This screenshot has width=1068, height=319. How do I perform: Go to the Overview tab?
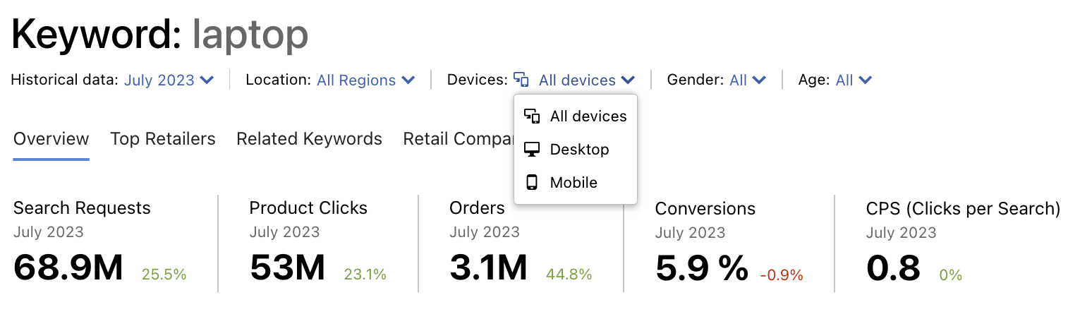coord(51,139)
